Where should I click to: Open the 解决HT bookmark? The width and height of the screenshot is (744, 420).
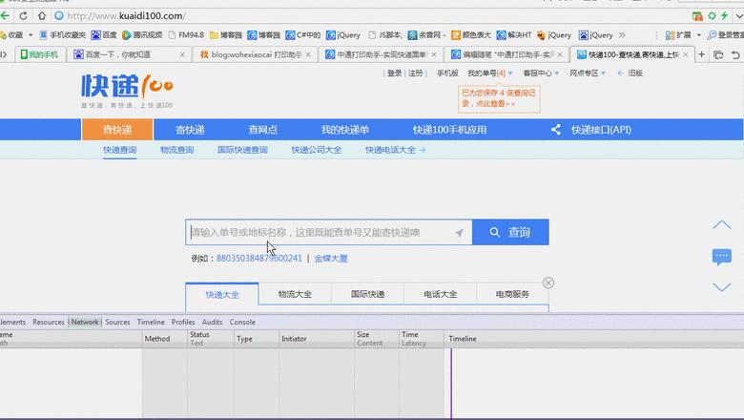pyautogui.click(x=514, y=35)
